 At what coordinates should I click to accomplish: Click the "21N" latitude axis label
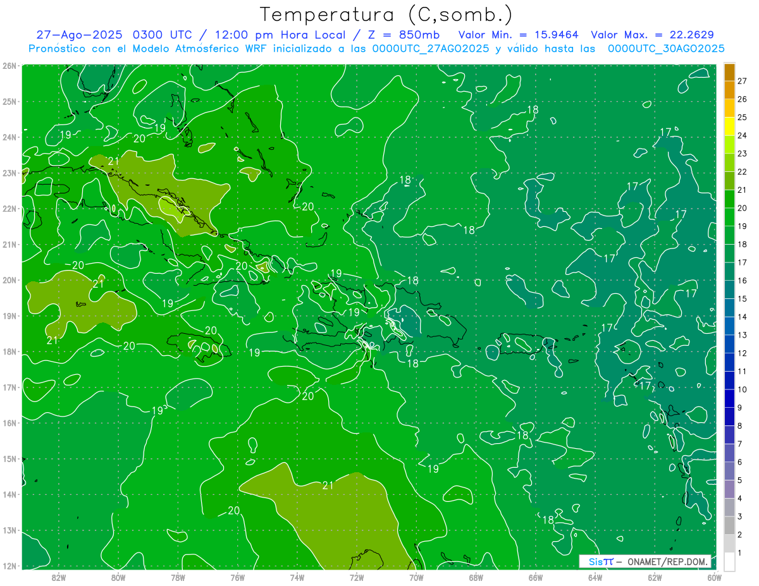point(9,245)
